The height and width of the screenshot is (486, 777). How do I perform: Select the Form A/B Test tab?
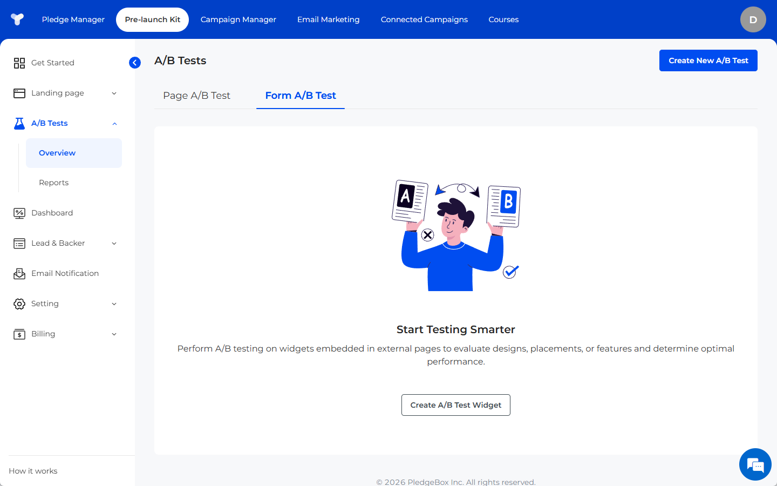click(x=301, y=96)
